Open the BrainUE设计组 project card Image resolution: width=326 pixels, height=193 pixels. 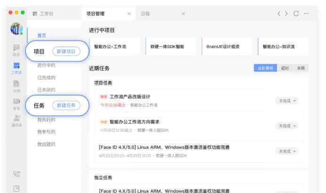[227, 47]
